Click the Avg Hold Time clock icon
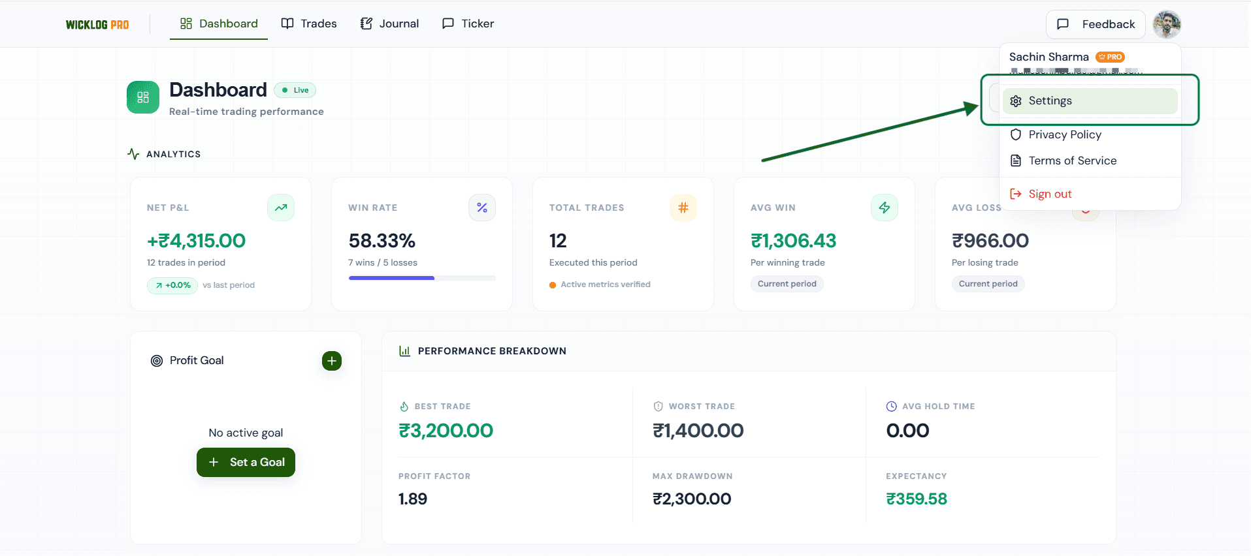This screenshot has height=556, width=1251. tap(892, 407)
